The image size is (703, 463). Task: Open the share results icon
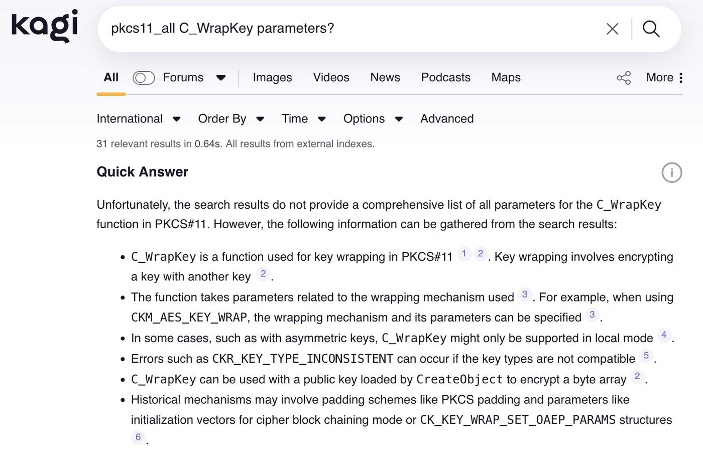(624, 78)
